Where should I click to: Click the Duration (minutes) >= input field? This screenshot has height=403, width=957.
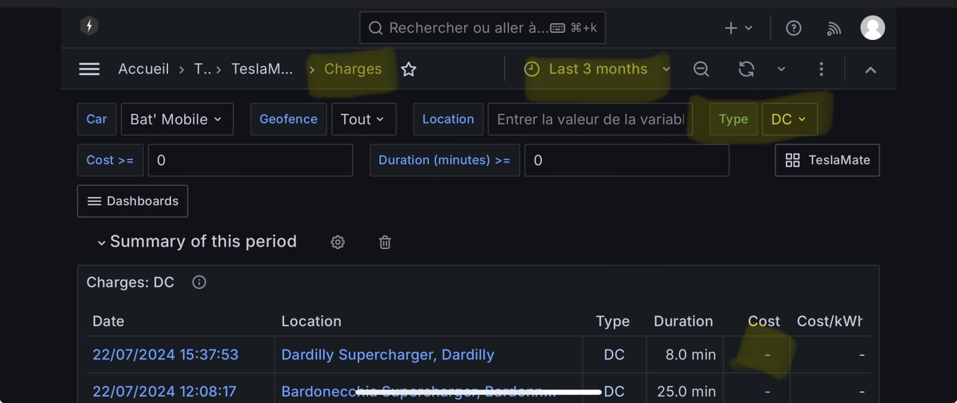(x=627, y=160)
